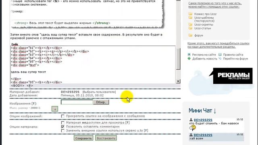The height and width of the screenshot is (145, 258).
Task: Open the Добавить новость link
Action: click(205, 58)
